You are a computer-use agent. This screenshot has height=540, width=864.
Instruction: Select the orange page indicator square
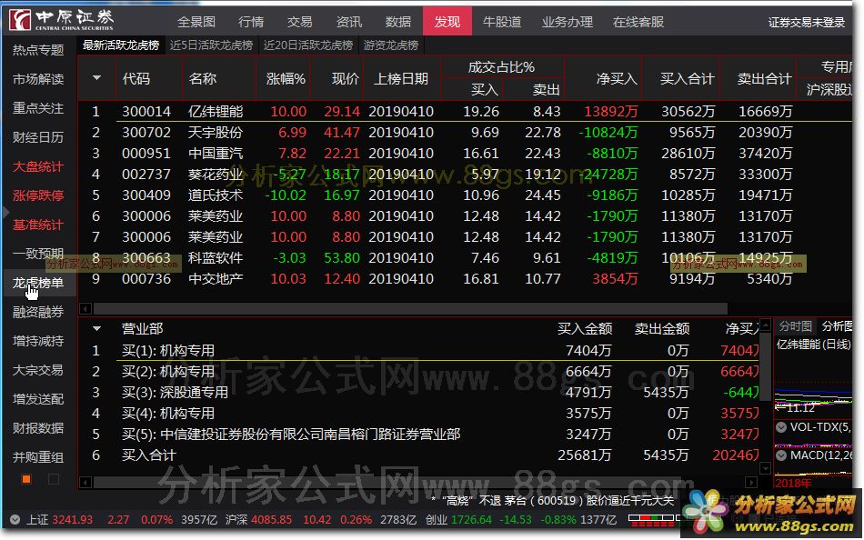coord(25,479)
